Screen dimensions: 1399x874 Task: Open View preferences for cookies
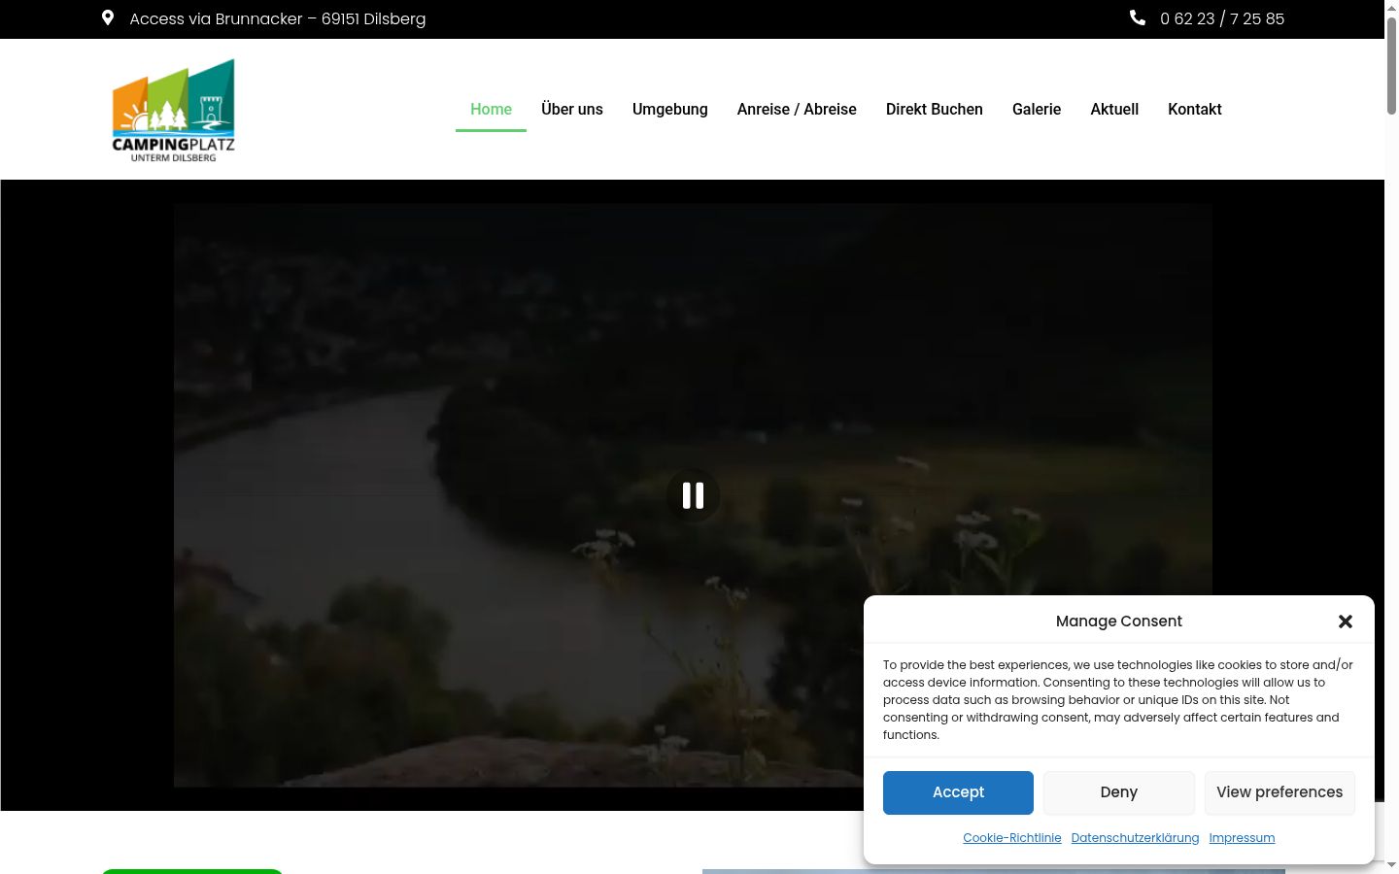point(1280,792)
